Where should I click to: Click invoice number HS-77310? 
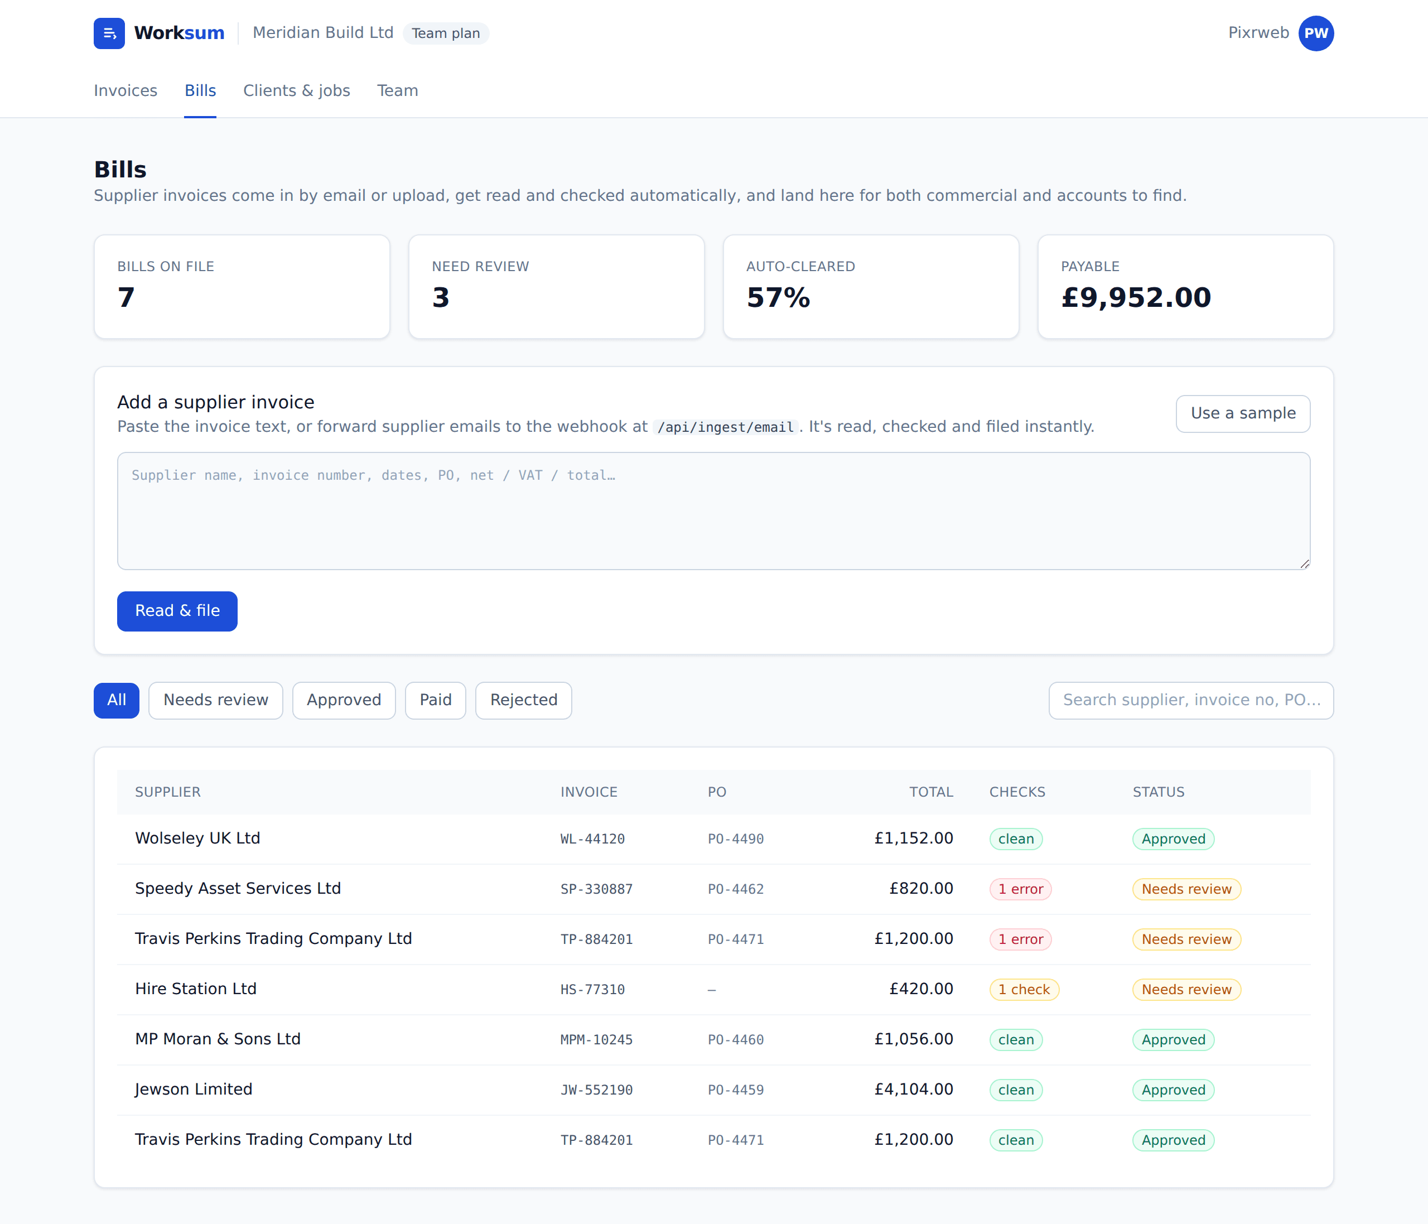(x=593, y=990)
